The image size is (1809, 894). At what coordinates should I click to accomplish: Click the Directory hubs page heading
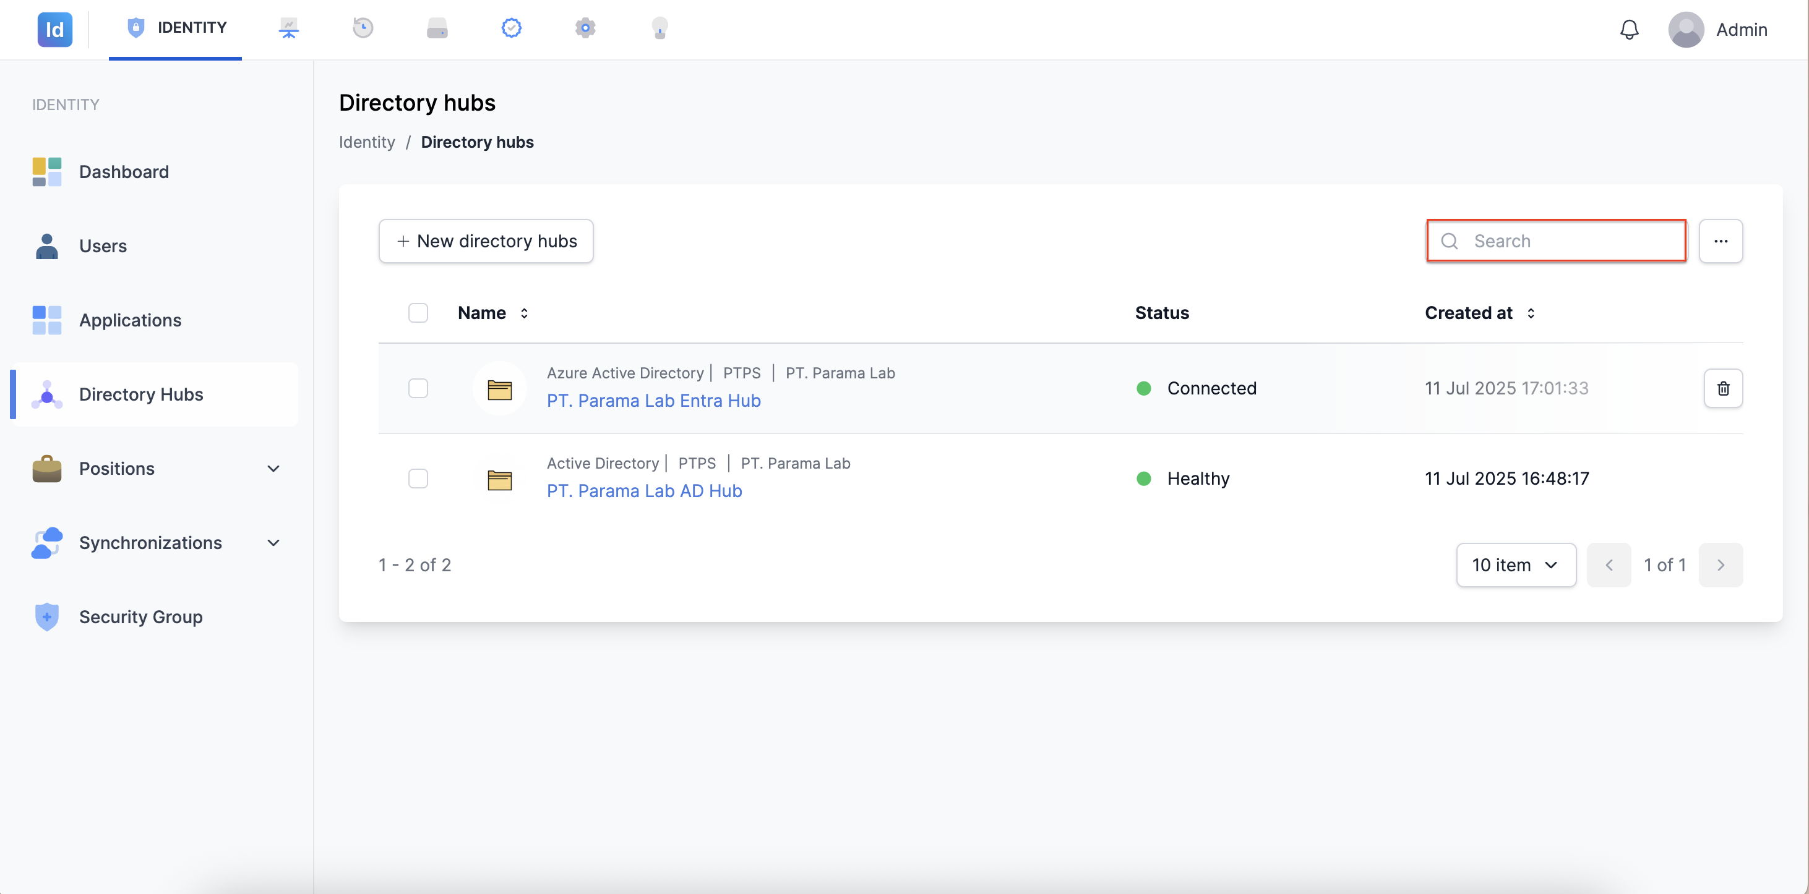click(417, 103)
